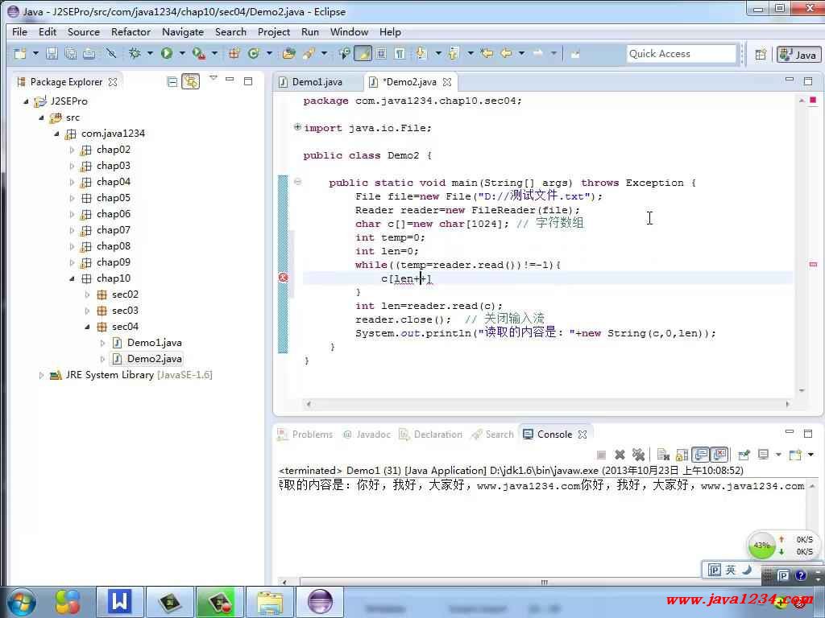Expand the collapsed import section in editor
Screen dimensions: 825x618
(297, 126)
